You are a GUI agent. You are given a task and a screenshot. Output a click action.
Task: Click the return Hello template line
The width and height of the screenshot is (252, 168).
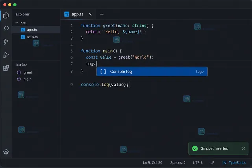point(116,32)
